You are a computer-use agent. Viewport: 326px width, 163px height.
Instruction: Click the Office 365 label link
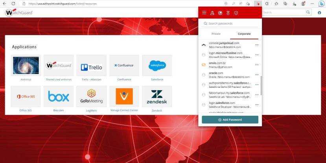click(x=26, y=111)
